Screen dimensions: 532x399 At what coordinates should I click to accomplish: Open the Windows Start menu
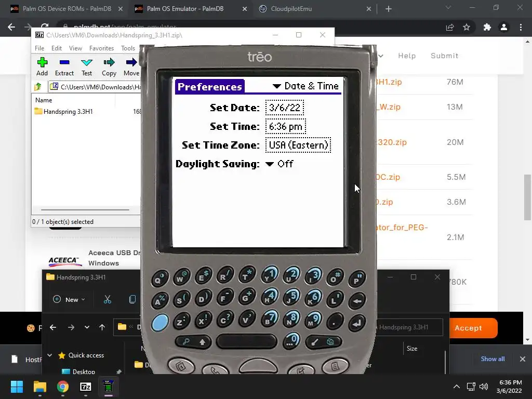coord(17,387)
